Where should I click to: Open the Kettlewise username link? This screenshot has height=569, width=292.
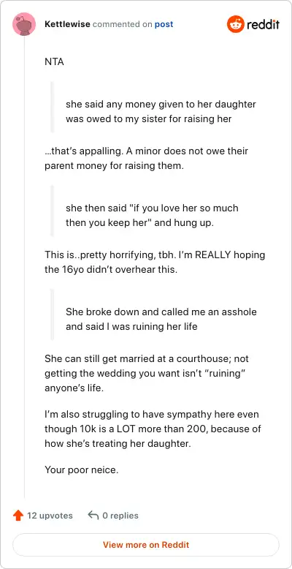(x=67, y=24)
